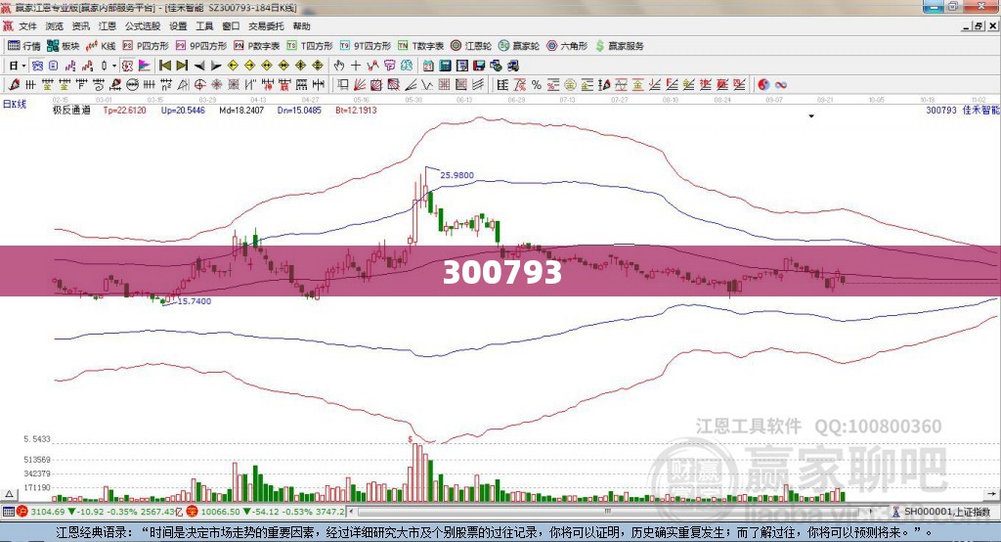This screenshot has height=542, width=1001.
Task: Open the P数字表 tool
Action: (x=257, y=46)
